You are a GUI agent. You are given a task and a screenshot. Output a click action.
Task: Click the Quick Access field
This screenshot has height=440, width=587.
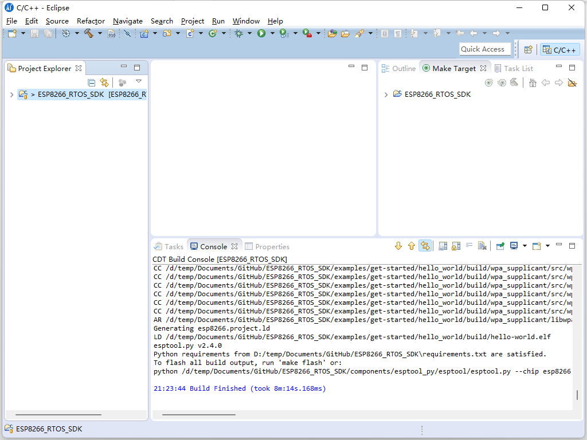484,49
